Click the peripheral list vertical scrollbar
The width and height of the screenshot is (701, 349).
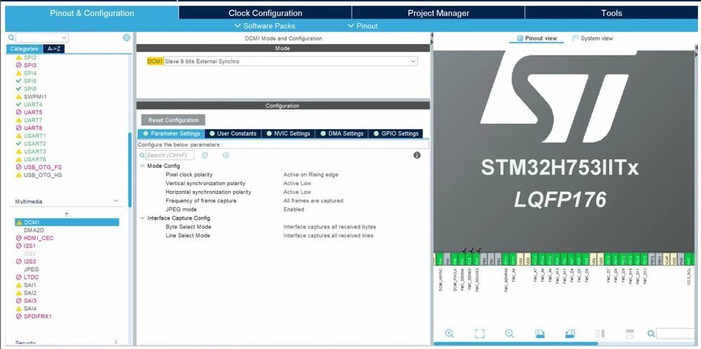[130, 169]
